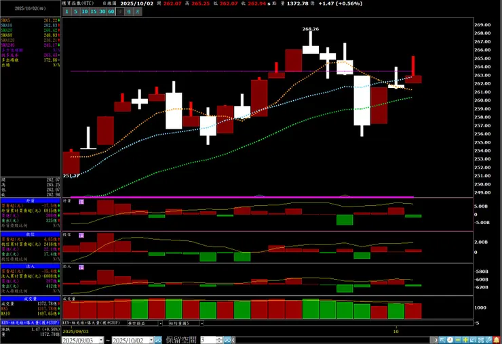Click the purple settings icon in 外資 sub-chart
502x344 pixels.
[x=81, y=202]
